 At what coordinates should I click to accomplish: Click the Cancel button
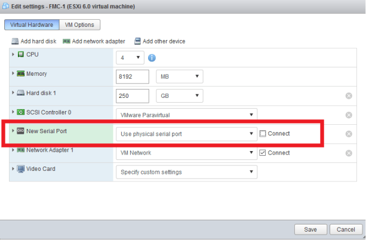coord(346,229)
